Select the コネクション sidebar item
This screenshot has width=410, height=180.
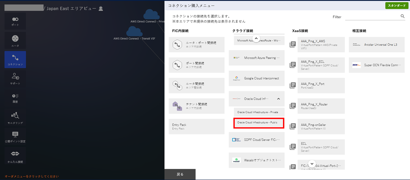click(15, 60)
